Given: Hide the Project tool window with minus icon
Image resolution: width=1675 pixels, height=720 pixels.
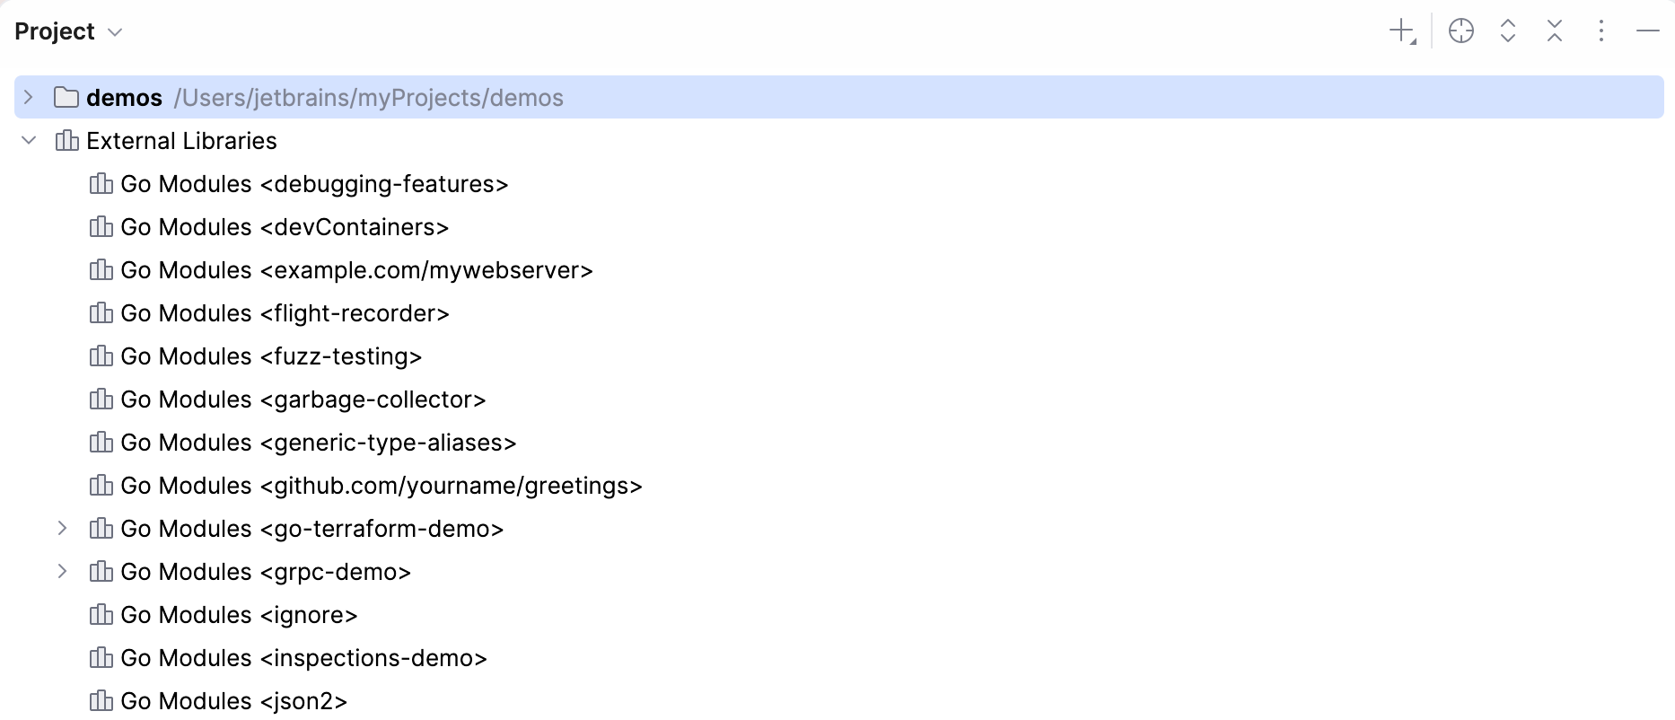Looking at the screenshot, I should tap(1648, 31).
